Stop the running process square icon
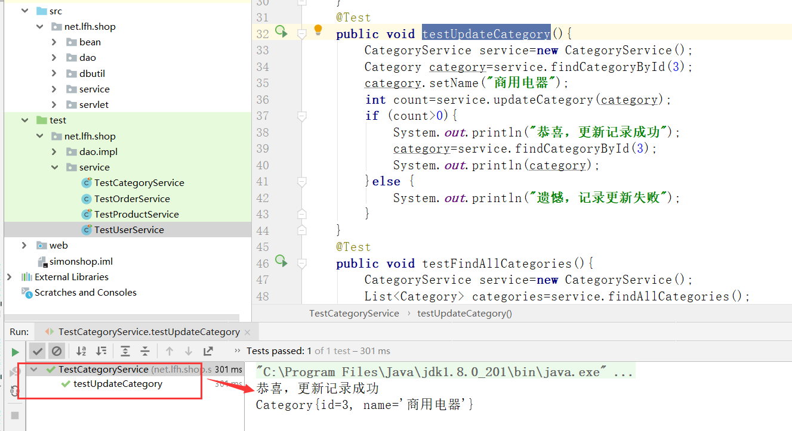 point(15,415)
